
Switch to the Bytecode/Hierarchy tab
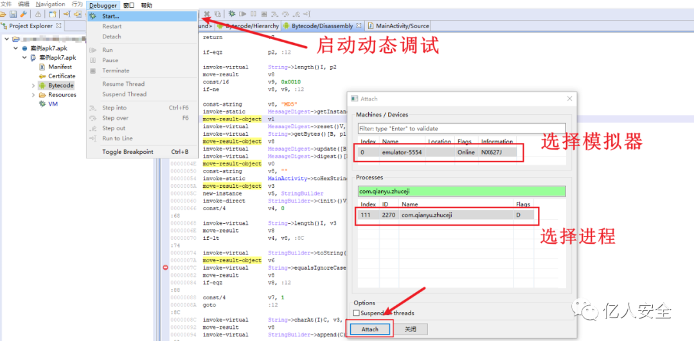tap(249, 26)
